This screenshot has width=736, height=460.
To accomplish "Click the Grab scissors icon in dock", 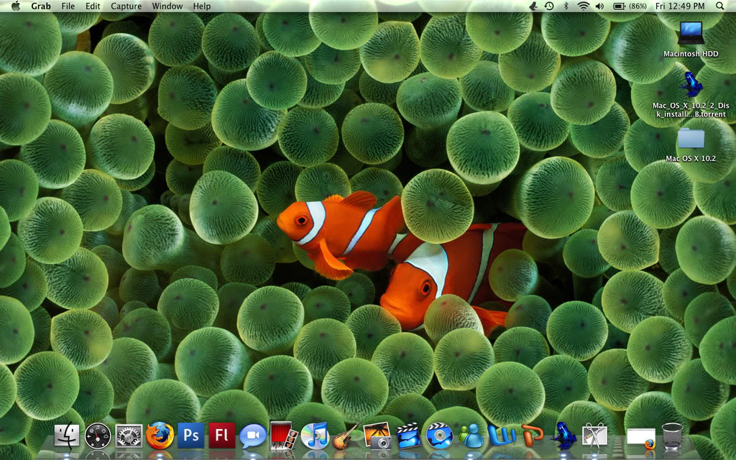I will 594,436.
